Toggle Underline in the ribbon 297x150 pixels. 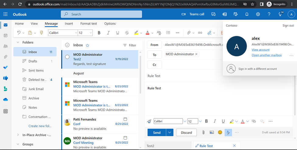(x=118, y=33)
